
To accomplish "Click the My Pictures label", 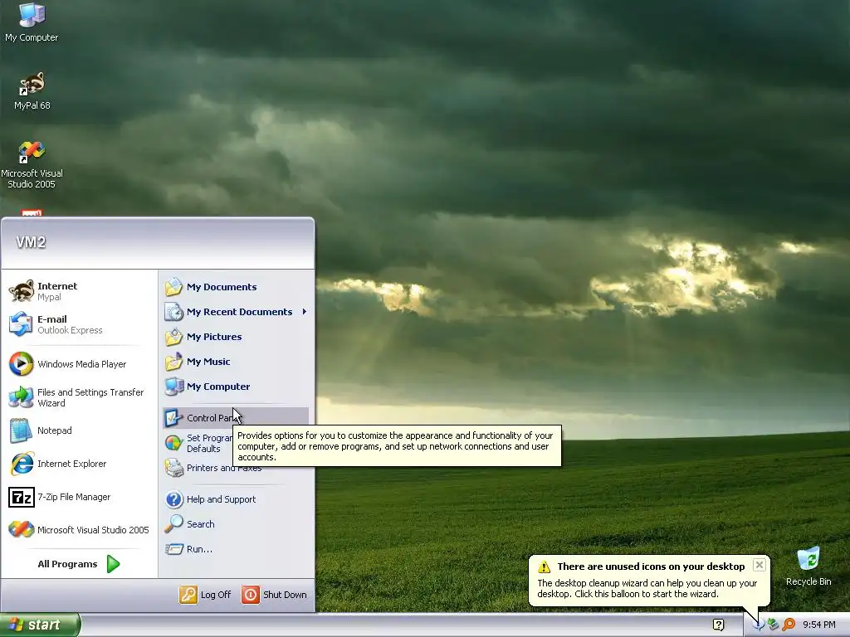I will click(x=214, y=337).
